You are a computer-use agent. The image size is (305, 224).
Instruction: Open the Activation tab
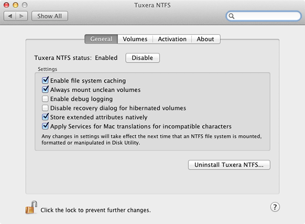click(x=172, y=39)
